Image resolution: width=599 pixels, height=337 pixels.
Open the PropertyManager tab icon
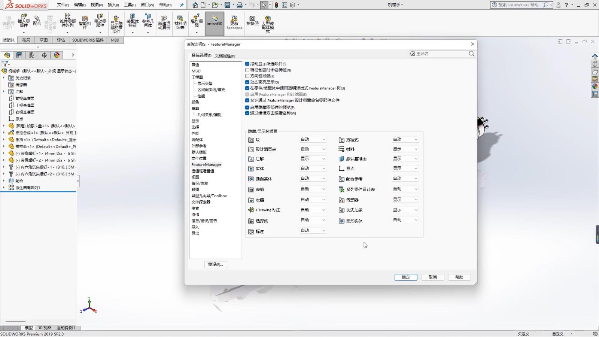[x=19, y=55]
